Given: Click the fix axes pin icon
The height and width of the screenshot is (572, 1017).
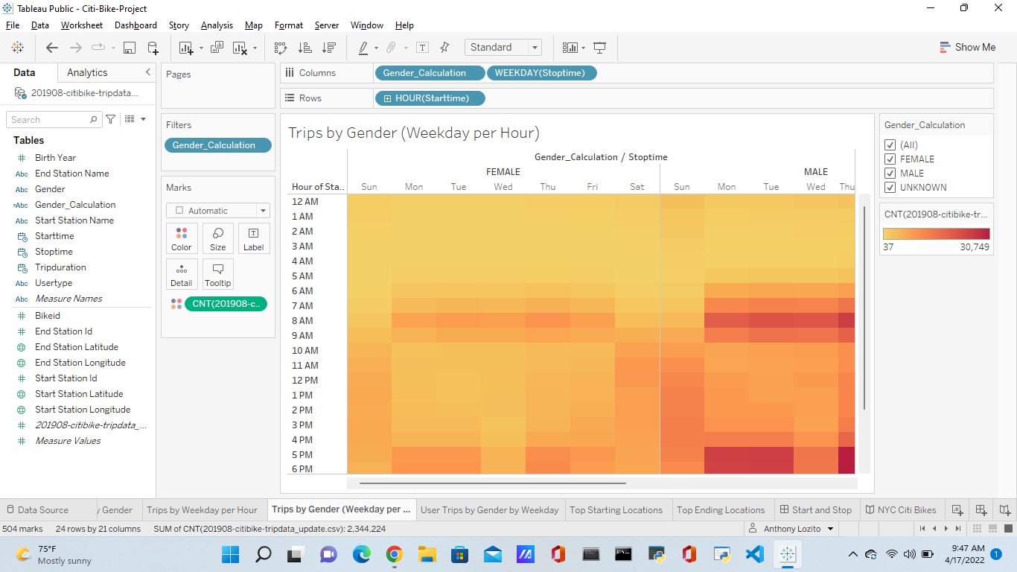Looking at the screenshot, I should (444, 48).
